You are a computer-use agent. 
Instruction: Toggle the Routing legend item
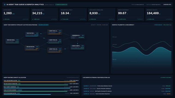pos(99,25)
